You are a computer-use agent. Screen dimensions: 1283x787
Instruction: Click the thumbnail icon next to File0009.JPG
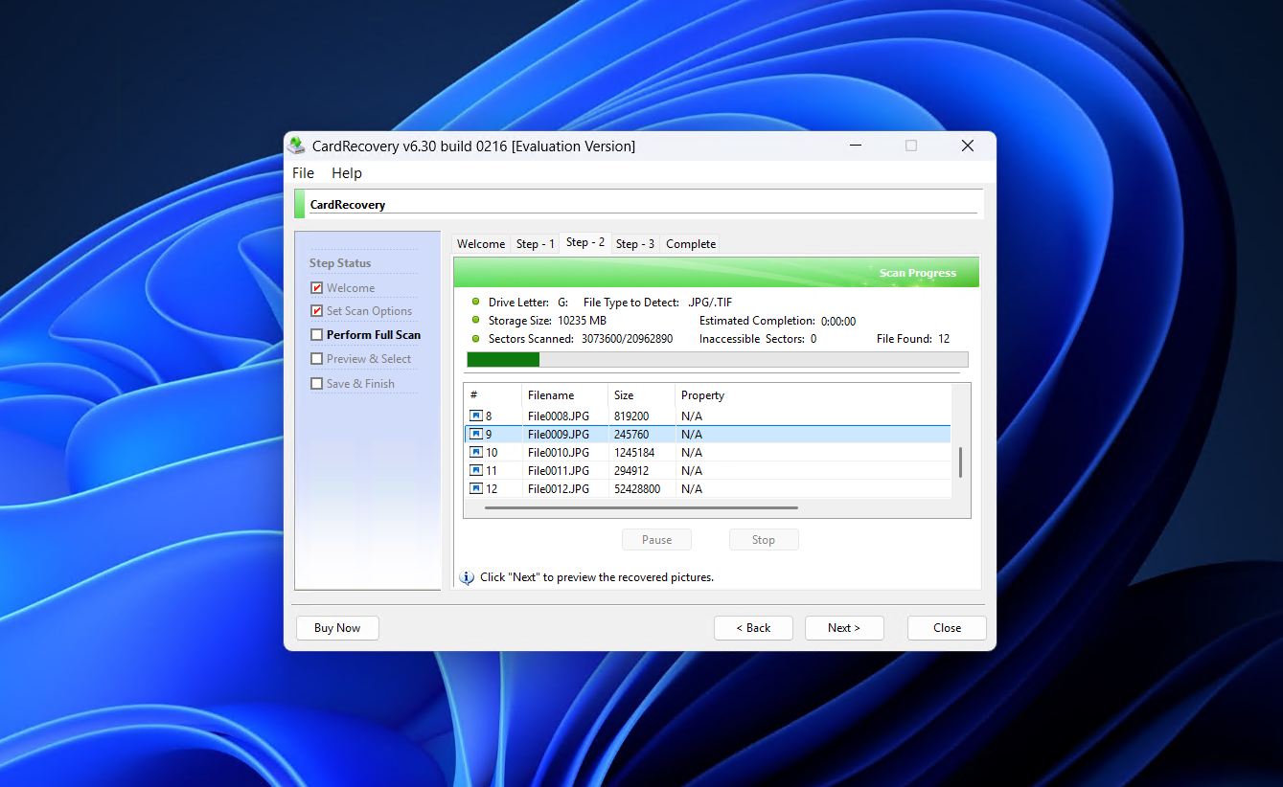click(476, 433)
